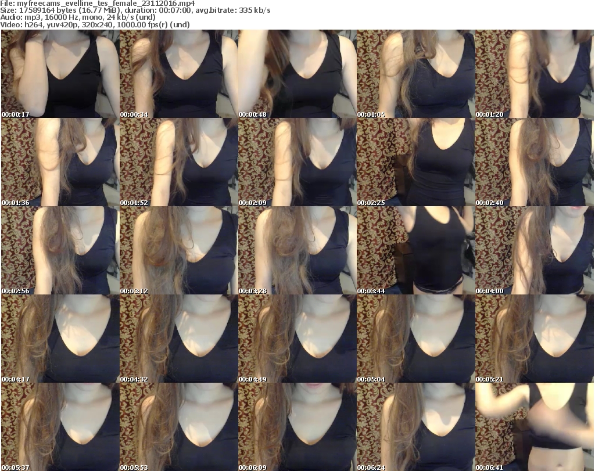Viewport: 595px width, 471px height.
Task: Select the thumbnail stamped 00:00:17
Action: pyautogui.click(x=60, y=74)
